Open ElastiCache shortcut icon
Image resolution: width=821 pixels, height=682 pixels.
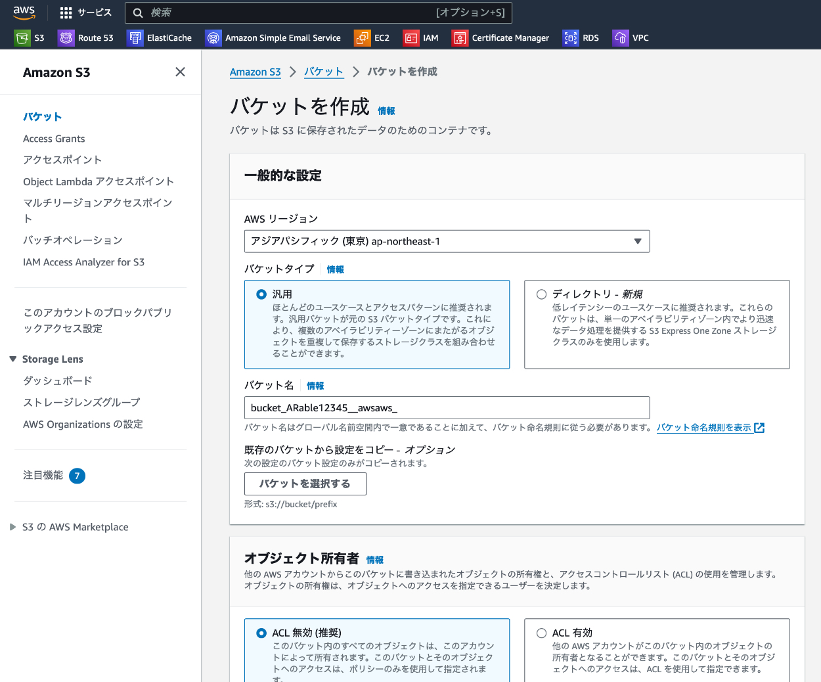click(135, 38)
